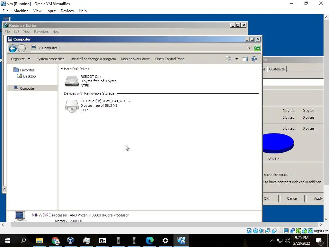Image resolution: width=329 pixels, height=247 pixels.
Task: Collapse Devices with Removable Storage group
Action: (62, 93)
